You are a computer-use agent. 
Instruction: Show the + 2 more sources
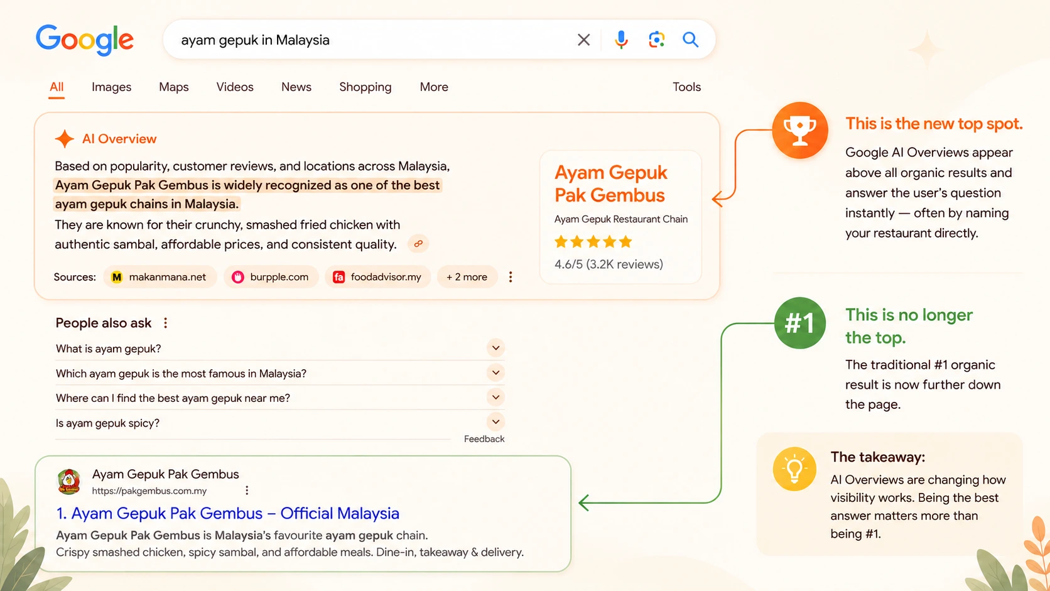tap(467, 277)
